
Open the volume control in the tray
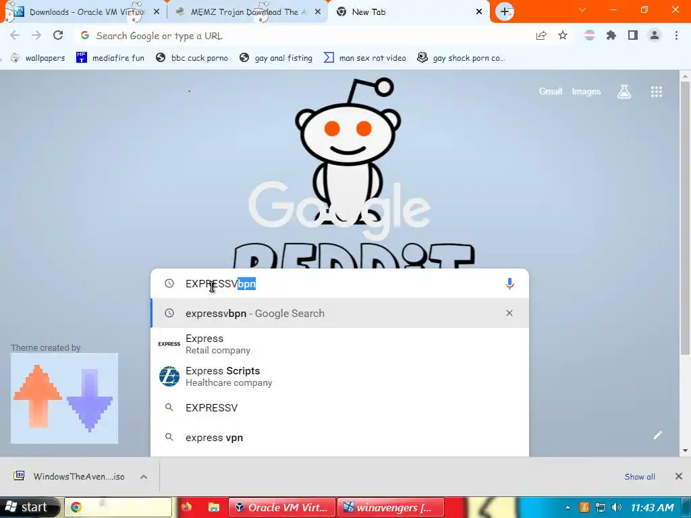coord(617,507)
